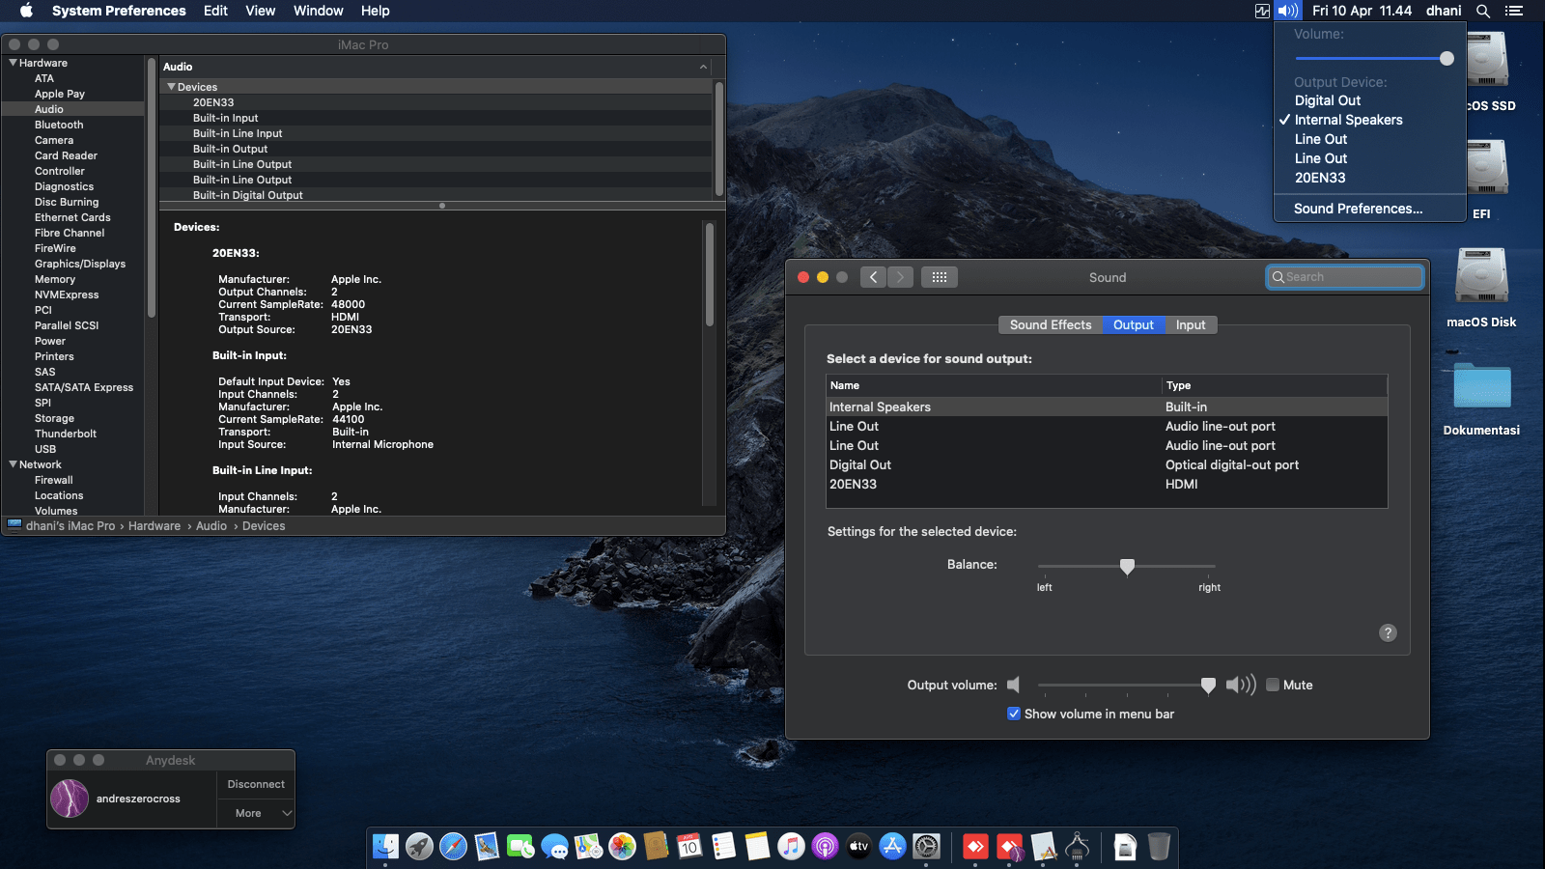The image size is (1545, 869).
Task: Click the Search field in the Sound window
Action: coord(1344,277)
